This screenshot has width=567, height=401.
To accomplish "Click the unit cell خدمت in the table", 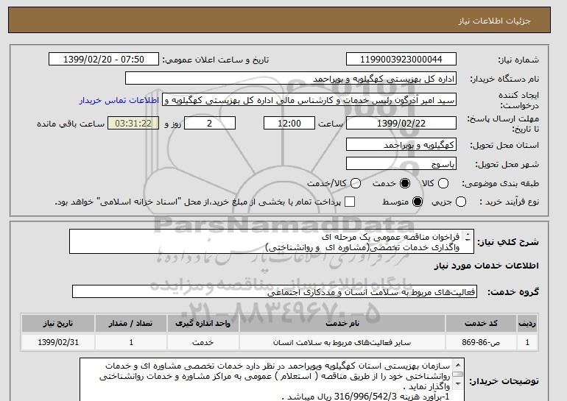I will pyautogui.click(x=202, y=342).
